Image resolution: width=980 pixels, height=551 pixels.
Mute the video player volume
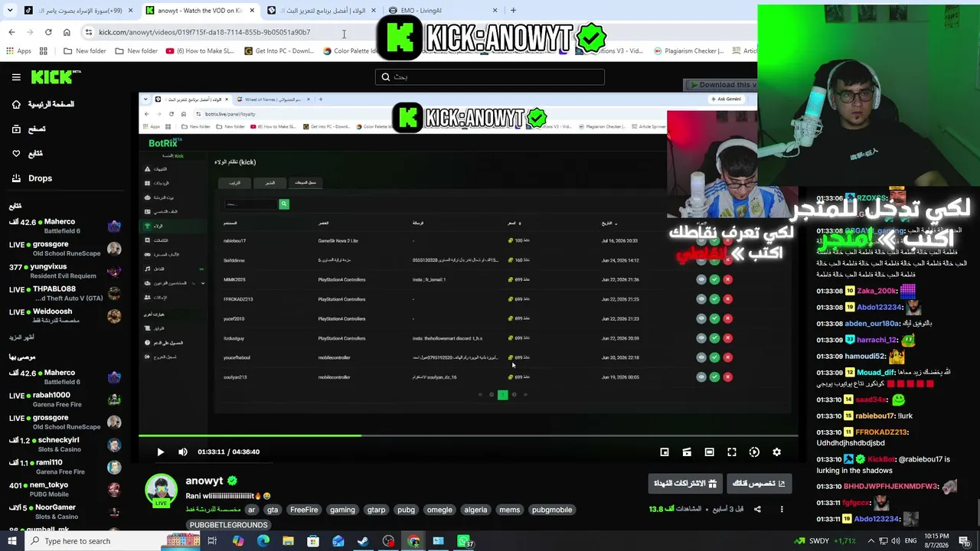183,452
